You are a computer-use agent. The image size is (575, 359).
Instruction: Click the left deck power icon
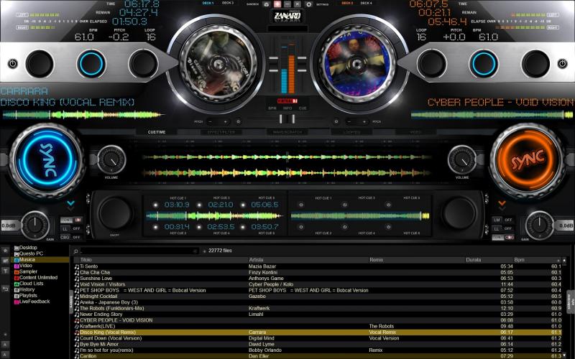coord(13,64)
